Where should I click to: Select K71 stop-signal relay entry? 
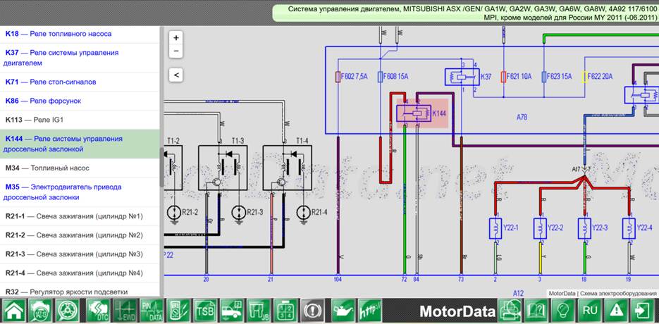(x=80, y=82)
